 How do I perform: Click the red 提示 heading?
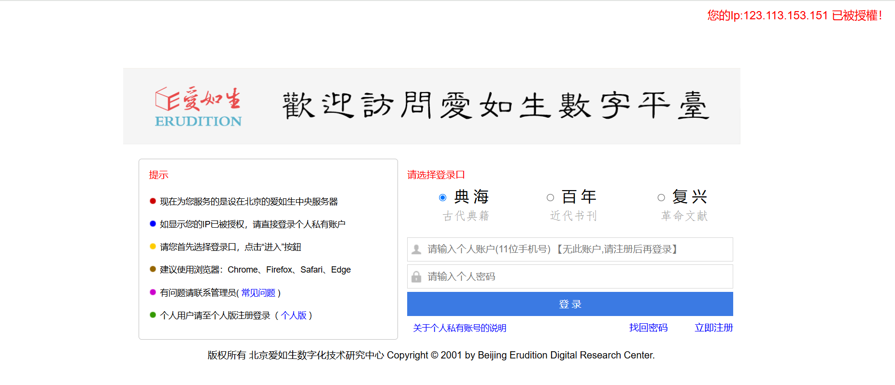coord(158,175)
